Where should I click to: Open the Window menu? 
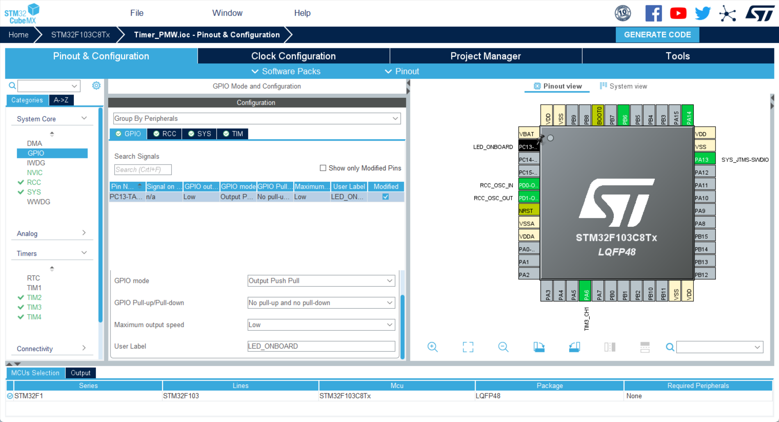click(227, 13)
